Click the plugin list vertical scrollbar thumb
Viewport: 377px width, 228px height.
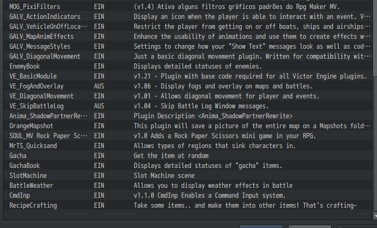375,144
